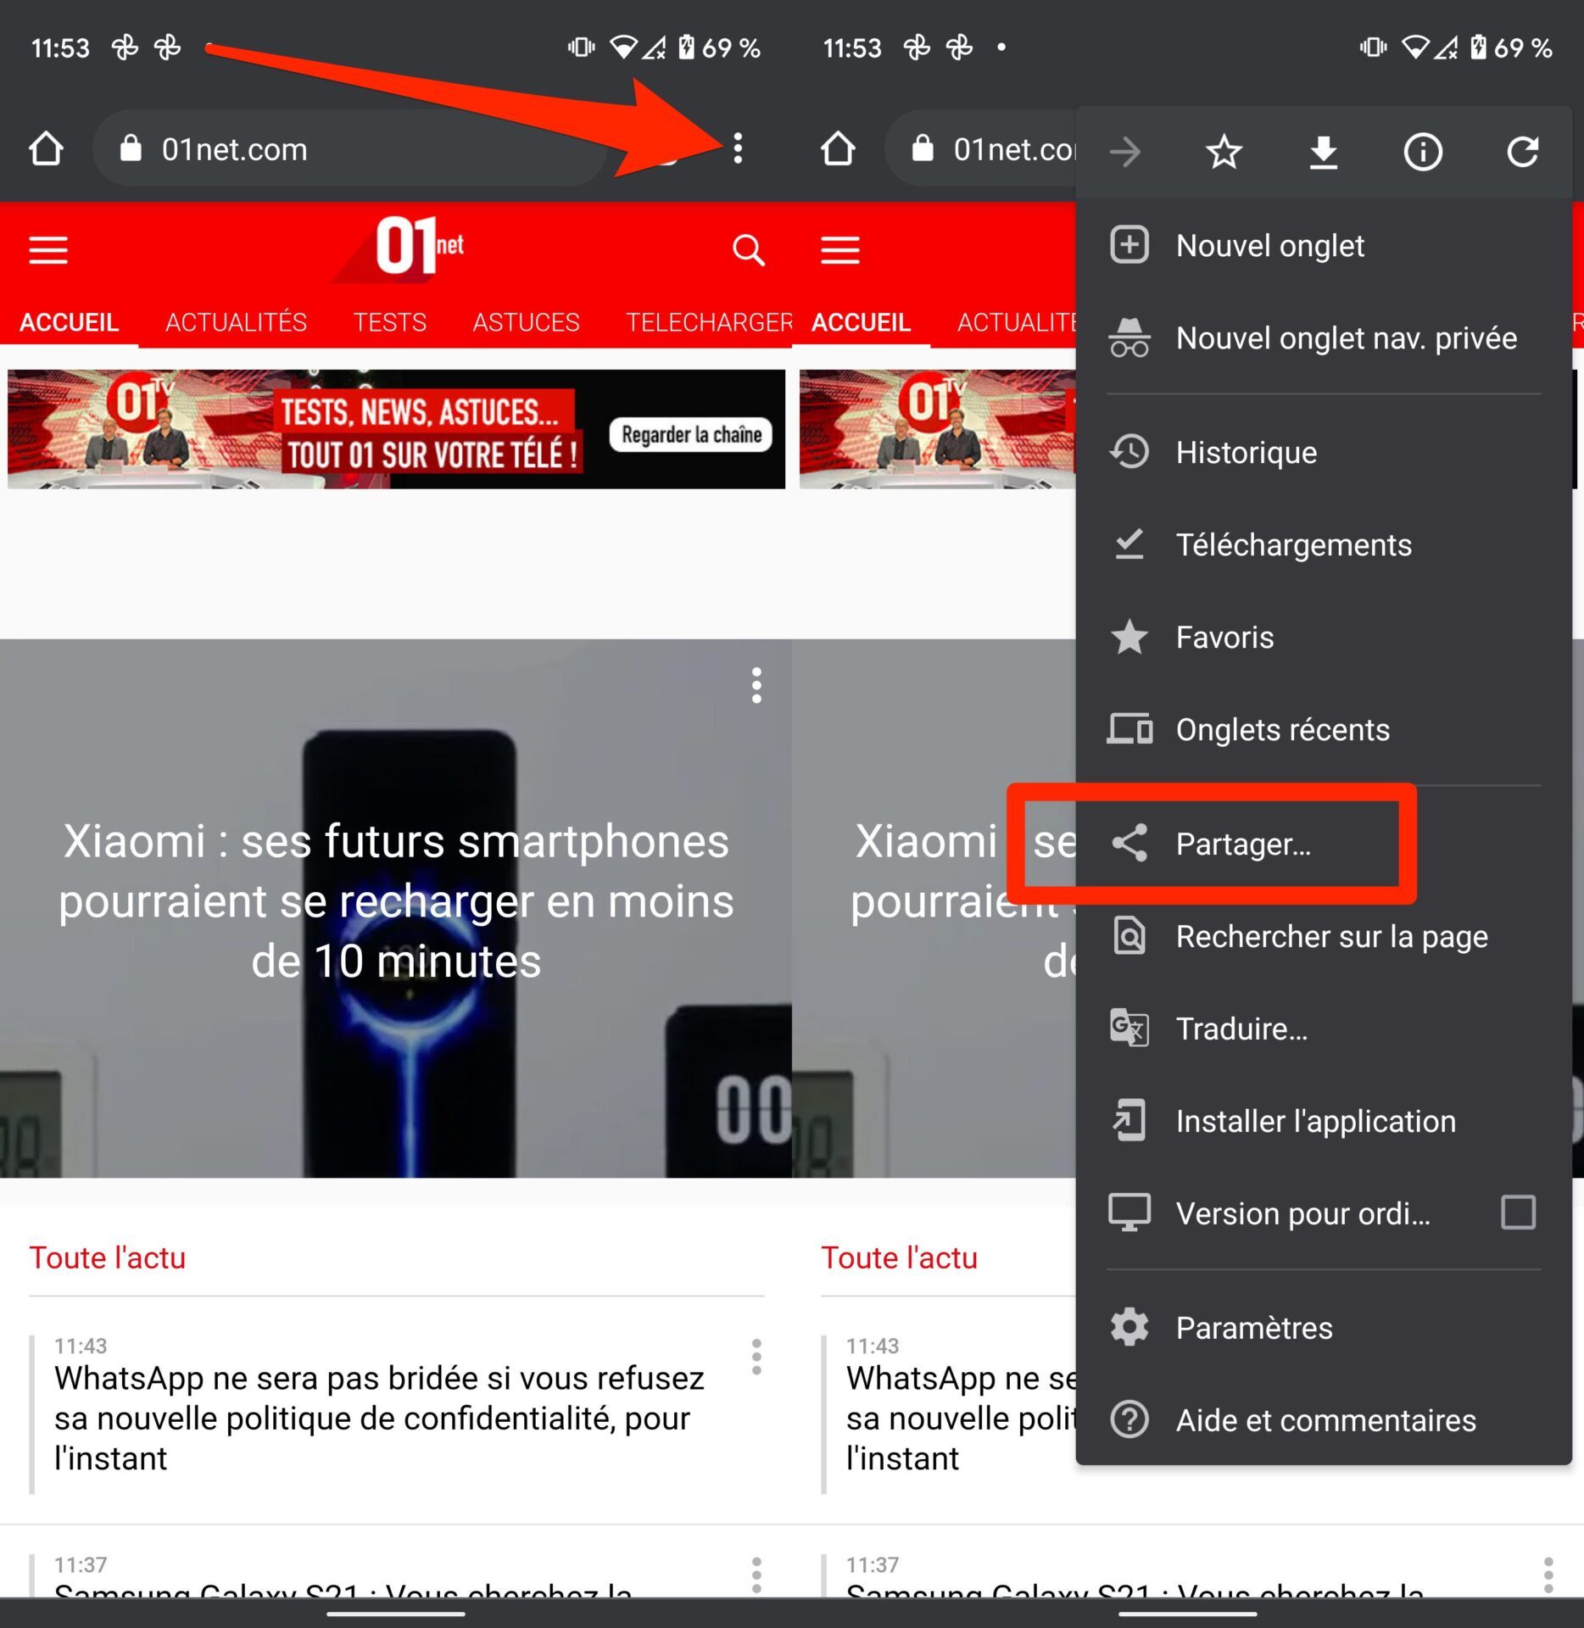Select the ACCUEIL tab in right screenshot

[862, 323]
